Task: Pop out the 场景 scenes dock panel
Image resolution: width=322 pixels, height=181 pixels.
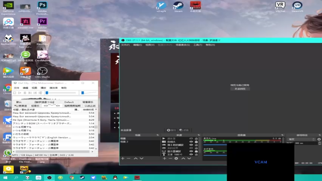Action: click(x=158, y=135)
